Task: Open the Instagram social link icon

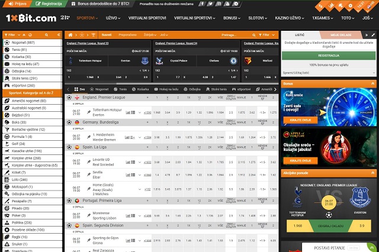Action: [219, 4]
